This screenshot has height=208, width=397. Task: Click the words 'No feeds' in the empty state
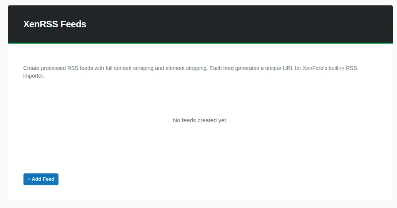pyautogui.click(x=184, y=120)
